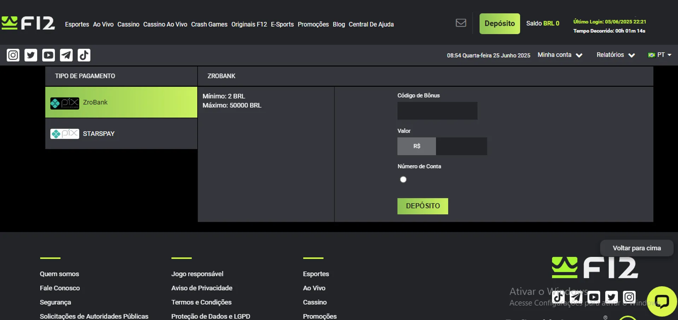
Task: Open YouTube icon in top social bar
Action: (x=48, y=55)
